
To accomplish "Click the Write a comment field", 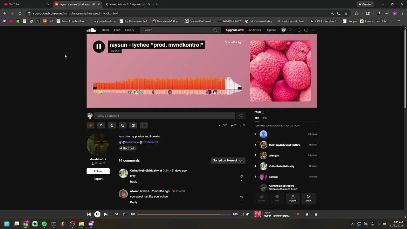I will click(x=164, y=116).
